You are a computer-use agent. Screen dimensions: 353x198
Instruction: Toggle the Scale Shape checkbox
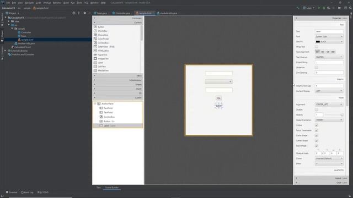coord(316,146)
